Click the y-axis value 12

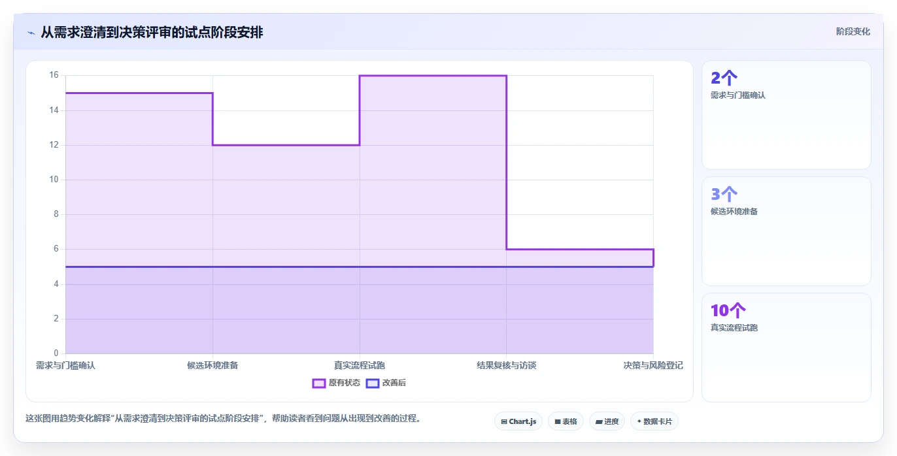point(54,145)
